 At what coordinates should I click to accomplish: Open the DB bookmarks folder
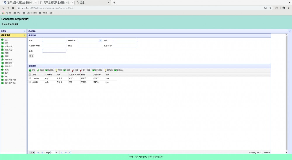[17, 13]
